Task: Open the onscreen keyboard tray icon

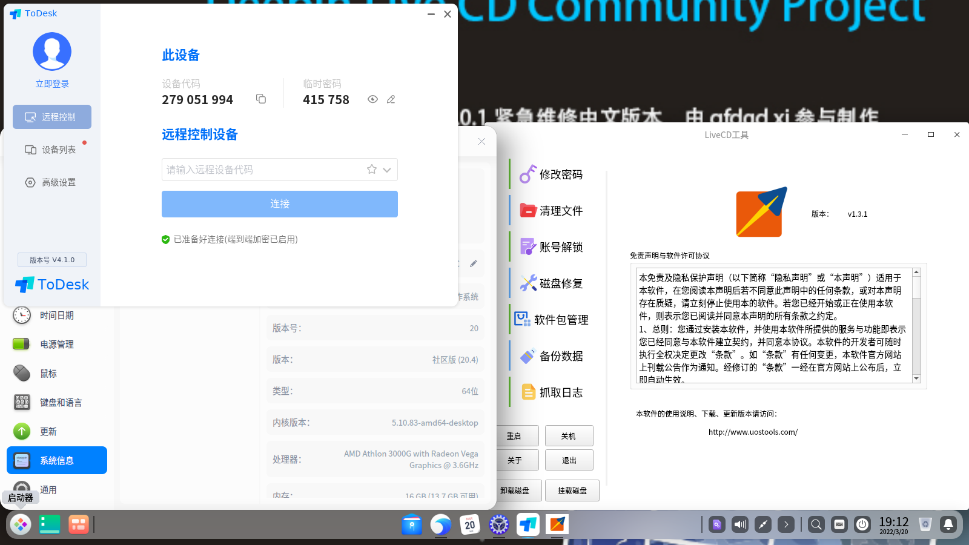Action: [x=839, y=524]
